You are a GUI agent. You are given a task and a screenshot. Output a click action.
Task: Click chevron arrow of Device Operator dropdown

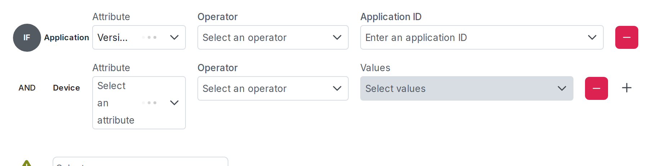(x=337, y=88)
